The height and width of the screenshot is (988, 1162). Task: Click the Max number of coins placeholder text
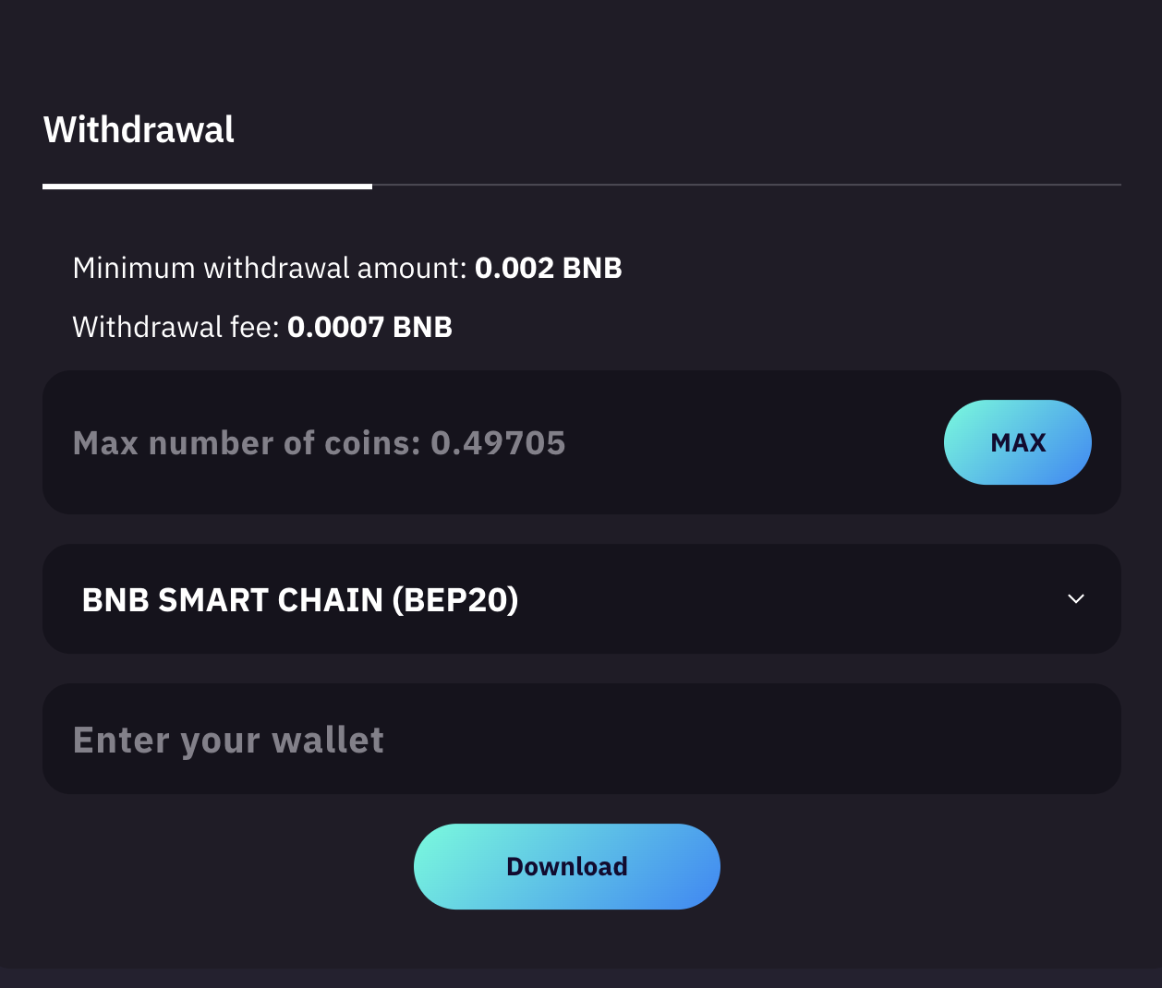coord(247,444)
